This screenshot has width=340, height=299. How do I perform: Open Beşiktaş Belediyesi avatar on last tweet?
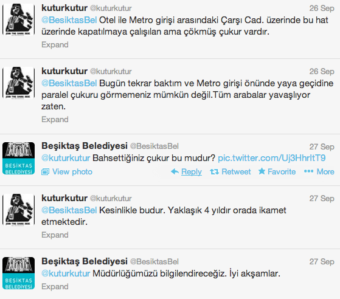click(x=19, y=273)
